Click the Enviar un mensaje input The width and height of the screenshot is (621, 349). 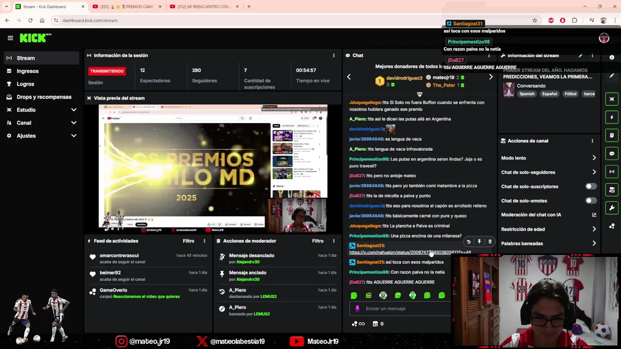pos(400,308)
